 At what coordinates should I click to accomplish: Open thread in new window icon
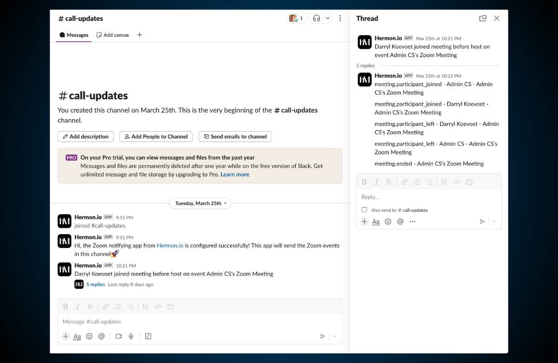pyautogui.click(x=483, y=19)
